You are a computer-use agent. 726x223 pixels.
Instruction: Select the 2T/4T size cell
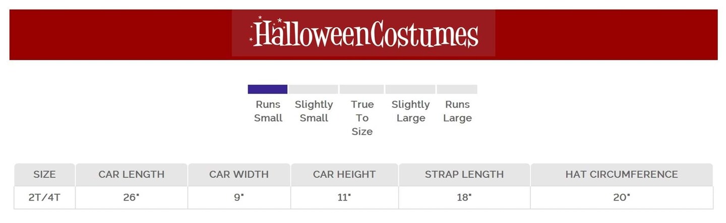pyautogui.click(x=44, y=197)
